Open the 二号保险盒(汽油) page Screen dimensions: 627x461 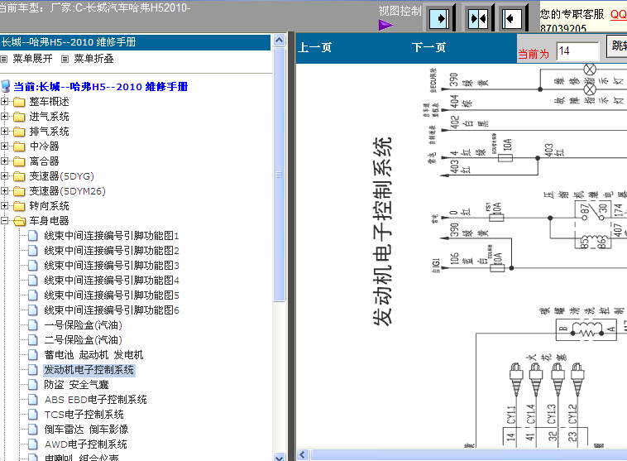[x=84, y=339]
